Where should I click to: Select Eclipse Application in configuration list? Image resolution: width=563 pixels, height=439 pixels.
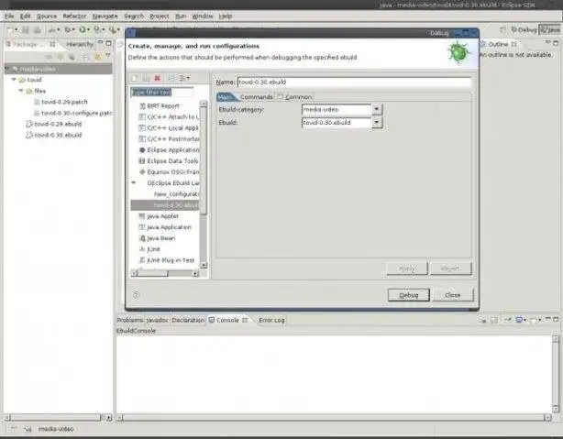pyautogui.click(x=169, y=150)
